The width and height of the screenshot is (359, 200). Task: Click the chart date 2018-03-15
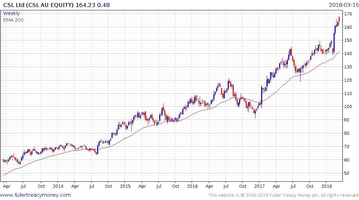(343, 5)
